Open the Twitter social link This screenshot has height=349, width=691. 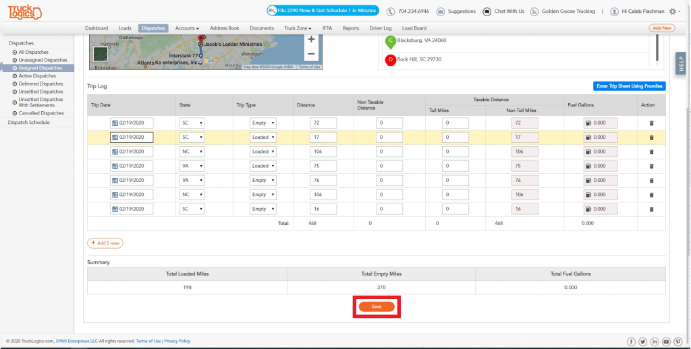click(643, 342)
